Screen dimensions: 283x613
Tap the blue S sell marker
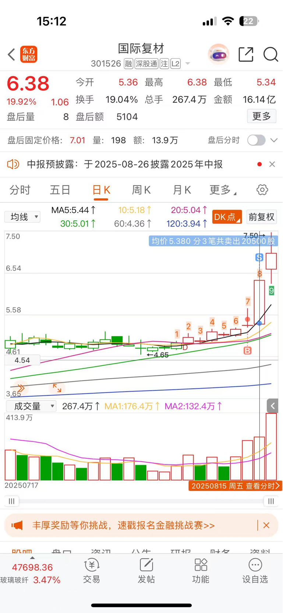259,257
